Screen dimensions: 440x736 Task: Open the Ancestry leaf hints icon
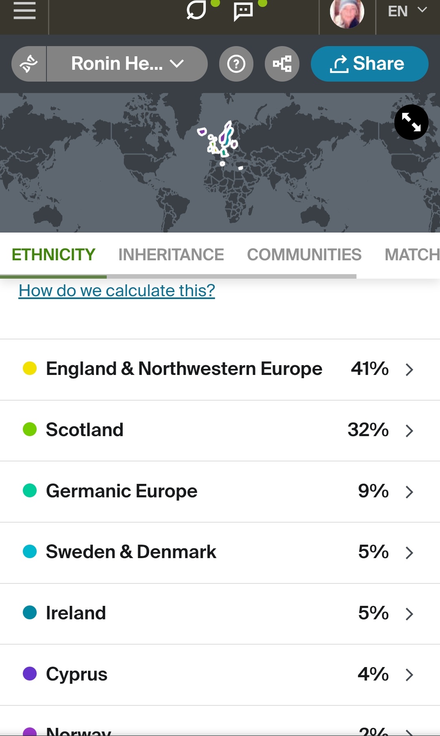tap(196, 11)
